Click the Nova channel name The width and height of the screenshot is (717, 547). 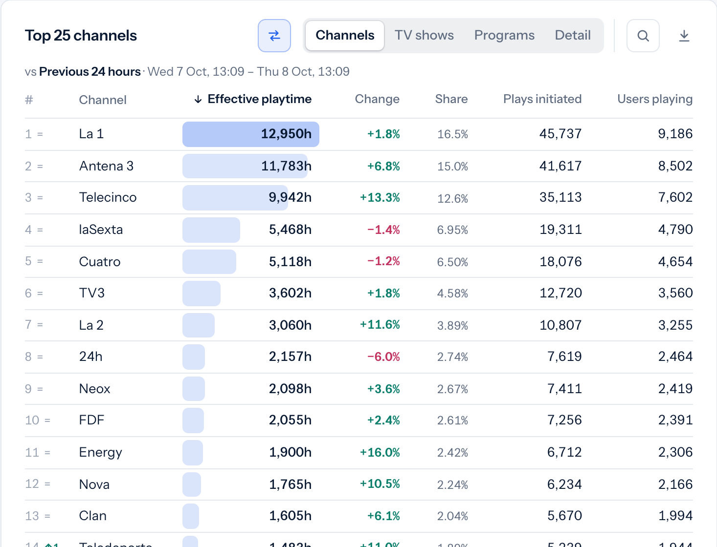point(94,485)
